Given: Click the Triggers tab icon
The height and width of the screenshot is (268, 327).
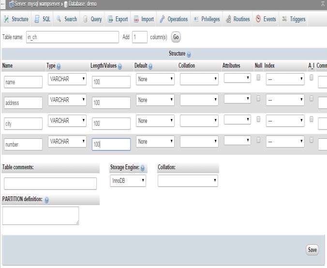Looking at the screenshot, I should (284, 19).
